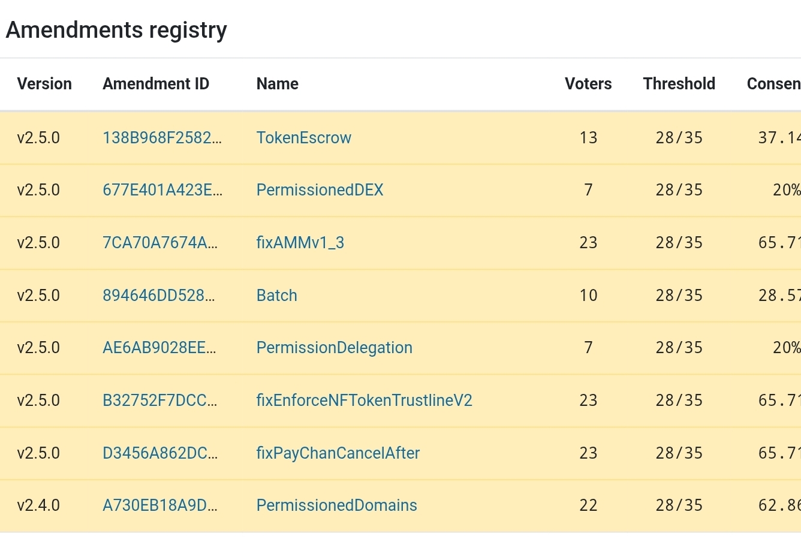801x542 pixels.
Task: Click voters count 13 for TokenEscrow
Action: tap(588, 138)
